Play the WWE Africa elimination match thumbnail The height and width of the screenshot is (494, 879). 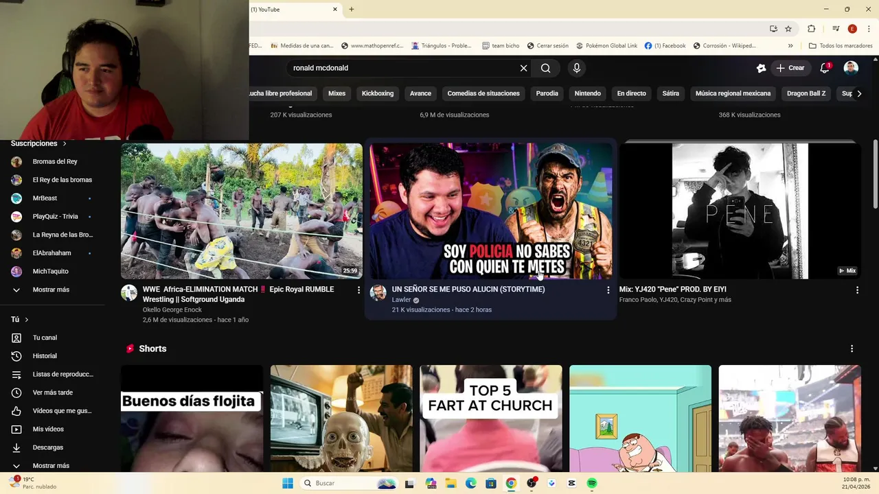tap(242, 211)
